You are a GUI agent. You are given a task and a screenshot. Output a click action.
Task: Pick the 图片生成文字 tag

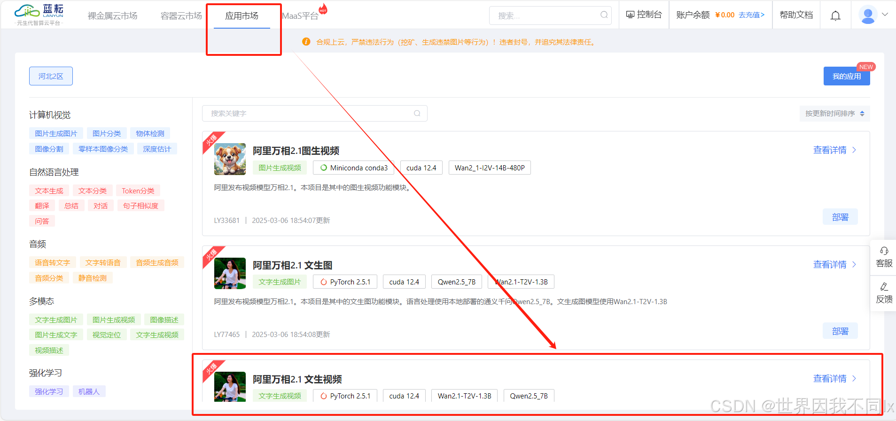(56, 335)
